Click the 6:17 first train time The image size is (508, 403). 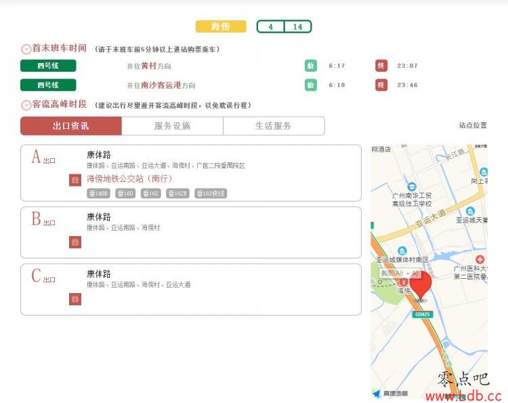click(337, 66)
